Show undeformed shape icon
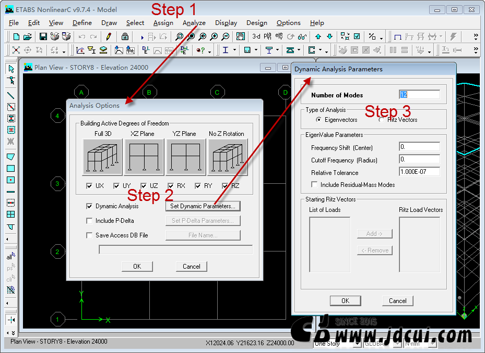Image resolution: width=485 pixels, height=353 pixels. coord(398,37)
